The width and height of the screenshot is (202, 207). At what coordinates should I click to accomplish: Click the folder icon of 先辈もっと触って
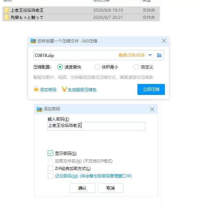tap(7, 17)
